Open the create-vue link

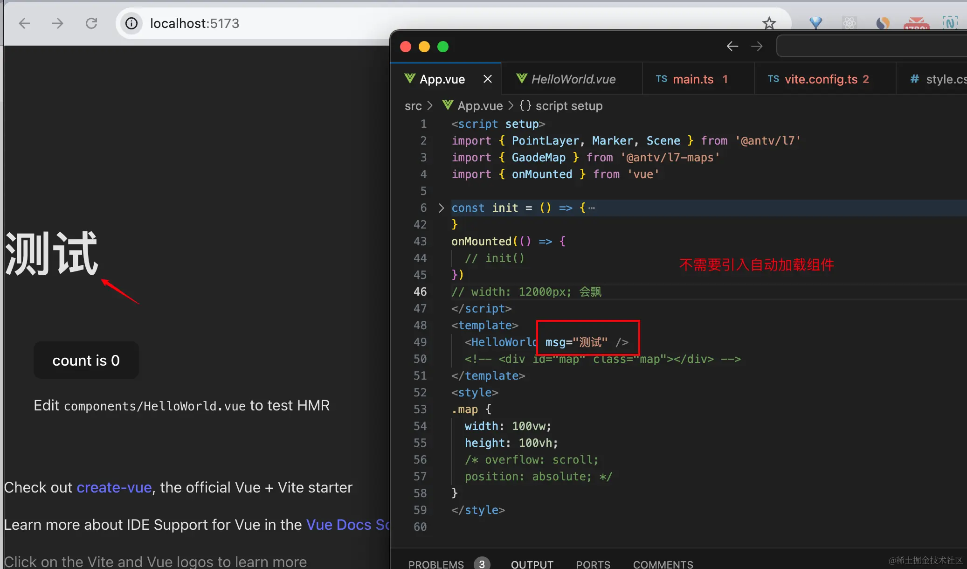(114, 487)
